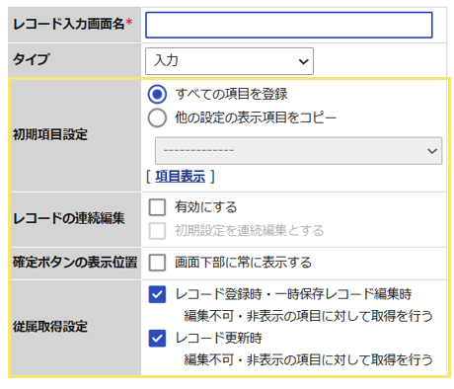454x389 pixels.
Task: Click the 確定ボタンの表示位置 row header
Action: tap(75, 263)
